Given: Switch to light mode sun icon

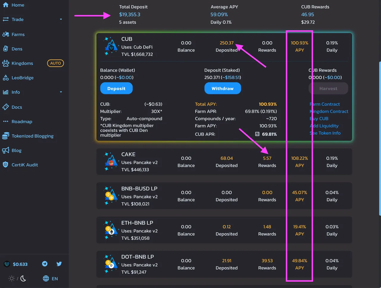Looking at the screenshot, I should pos(12,278).
